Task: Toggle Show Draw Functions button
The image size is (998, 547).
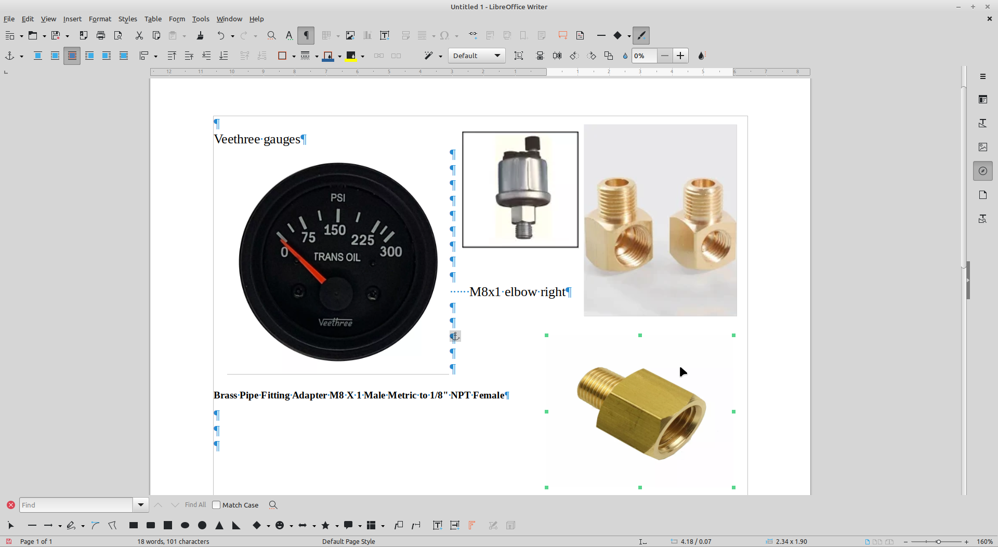Action: click(x=641, y=35)
